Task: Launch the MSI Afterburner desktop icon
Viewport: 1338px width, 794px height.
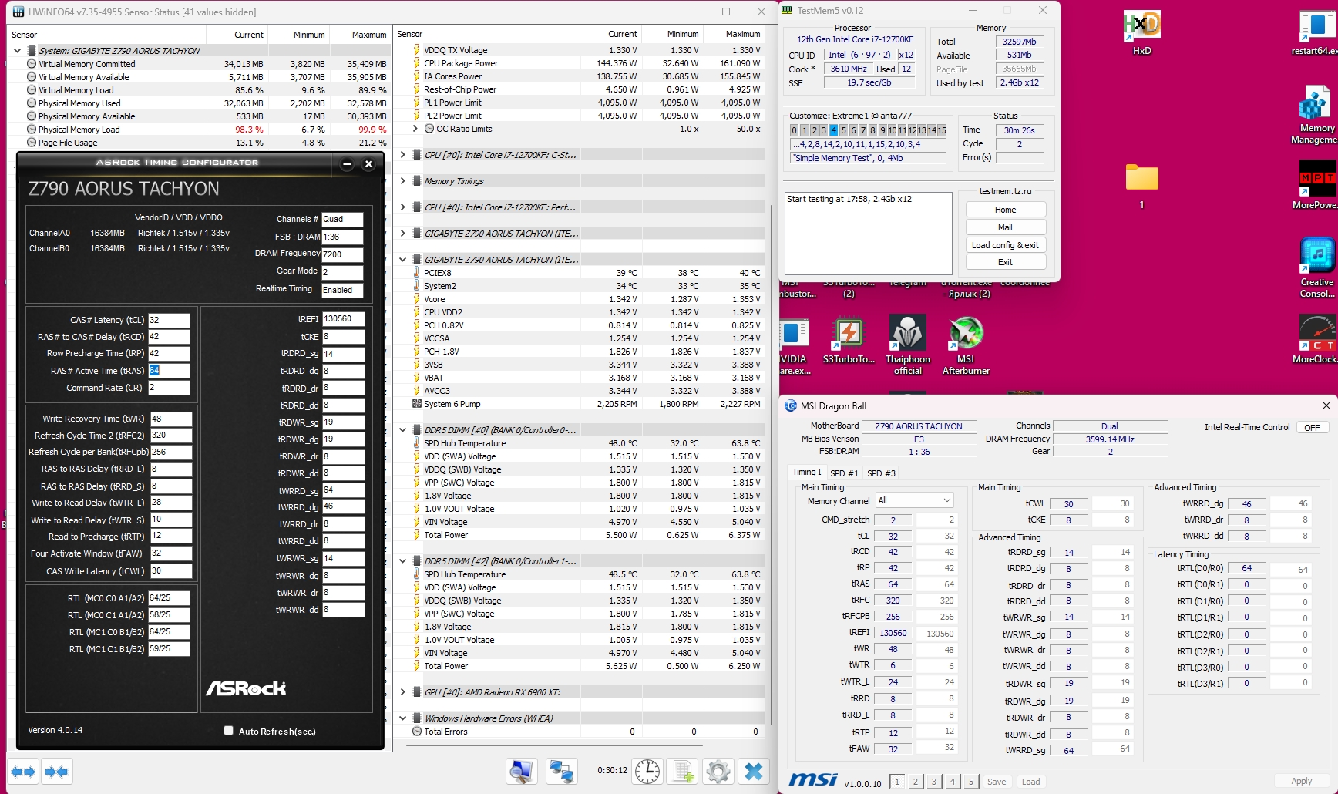Action: click(x=966, y=345)
